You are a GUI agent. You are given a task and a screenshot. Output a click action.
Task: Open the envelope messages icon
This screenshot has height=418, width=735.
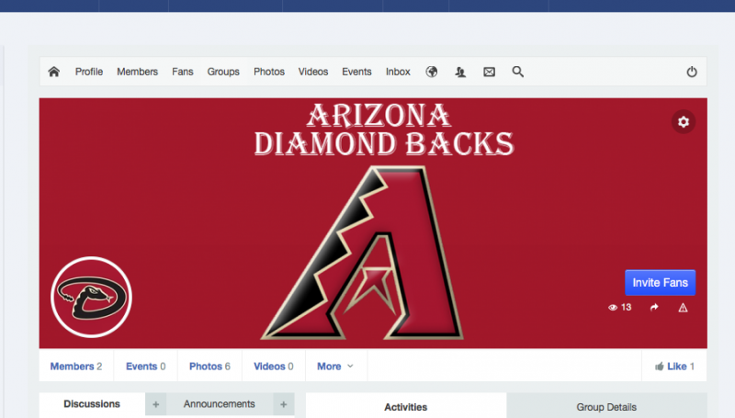(489, 72)
